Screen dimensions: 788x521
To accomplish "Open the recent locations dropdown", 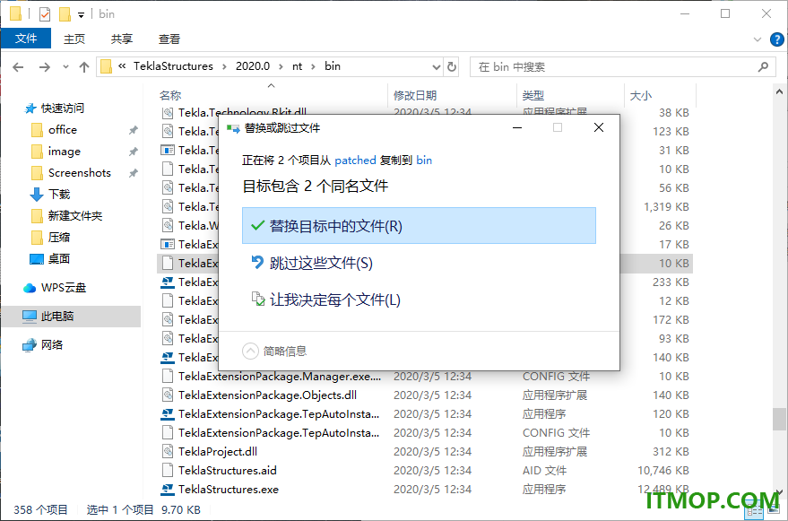I will pos(65,67).
